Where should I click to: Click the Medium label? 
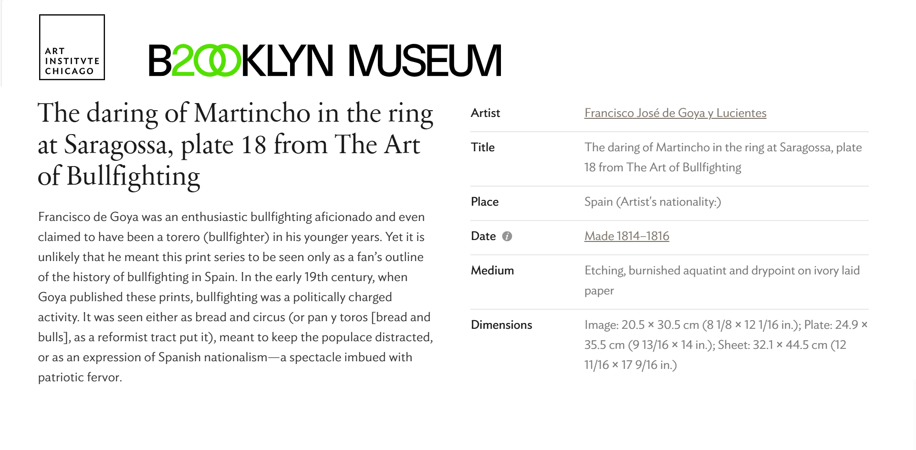coord(492,271)
